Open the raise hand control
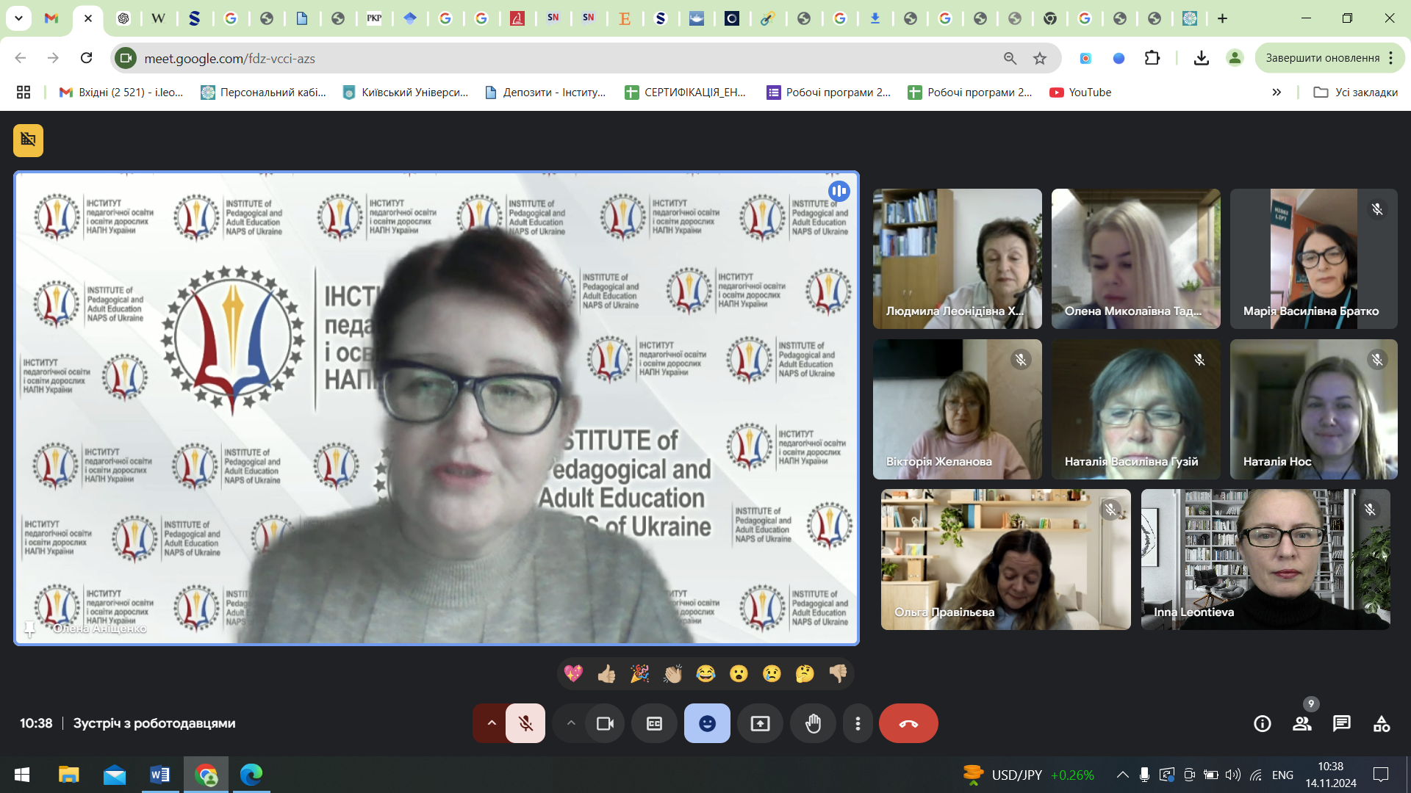The width and height of the screenshot is (1411, 793). [813, 723]
